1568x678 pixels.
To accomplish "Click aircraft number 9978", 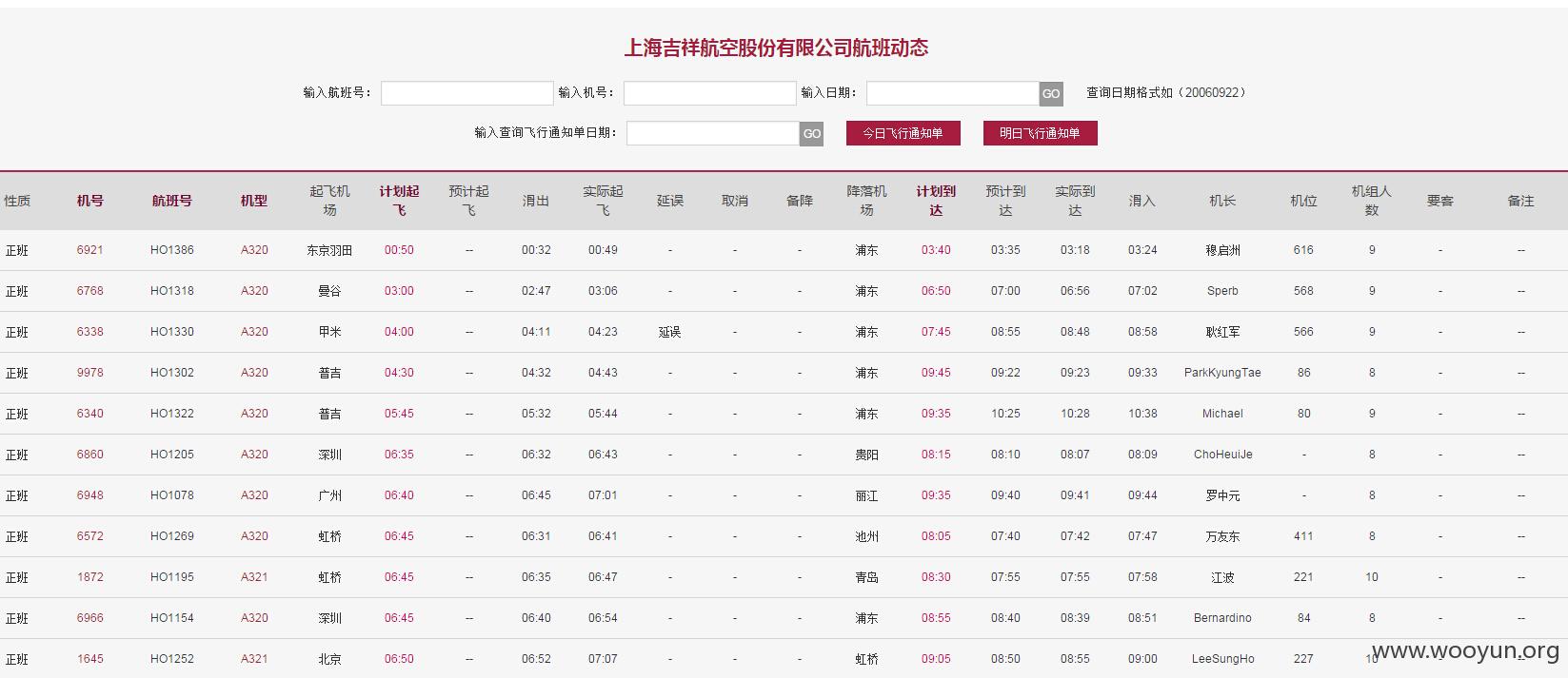I will tap(90, 373).
